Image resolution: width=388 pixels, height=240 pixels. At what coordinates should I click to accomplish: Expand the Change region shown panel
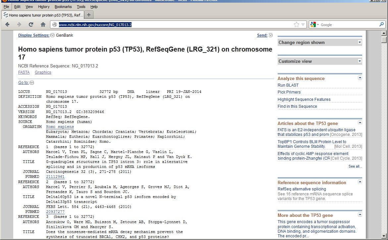[x=360, y=42]
